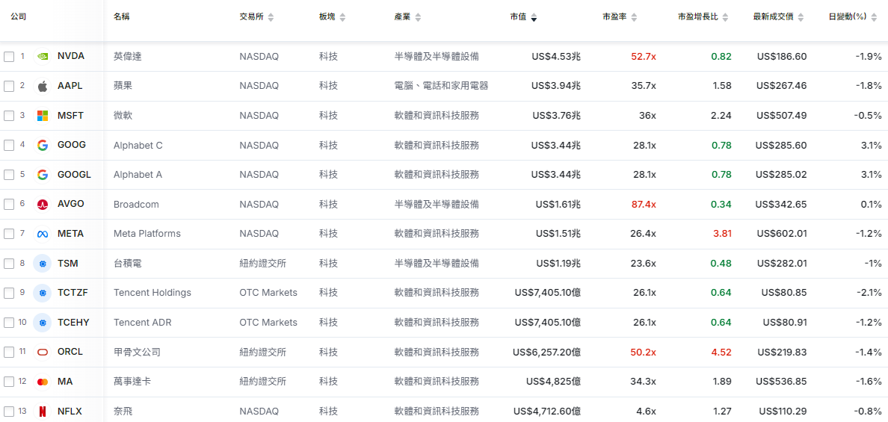Open Tencent Holdings company name
The height and width of the screenshot is (422, 888).
coord(152,293)
